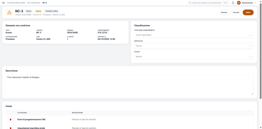The image size is (262, 129).
Task: Delete the Errori di programmazione CNC cause
Action: 10,120
